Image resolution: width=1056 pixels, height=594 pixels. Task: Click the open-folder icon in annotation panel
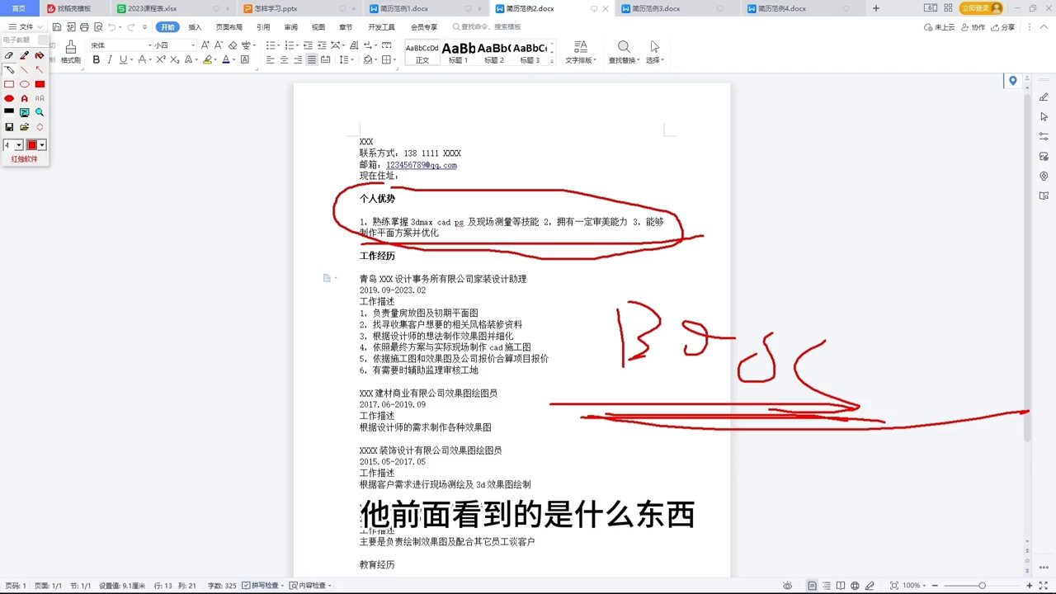click(x=24, y=127)
